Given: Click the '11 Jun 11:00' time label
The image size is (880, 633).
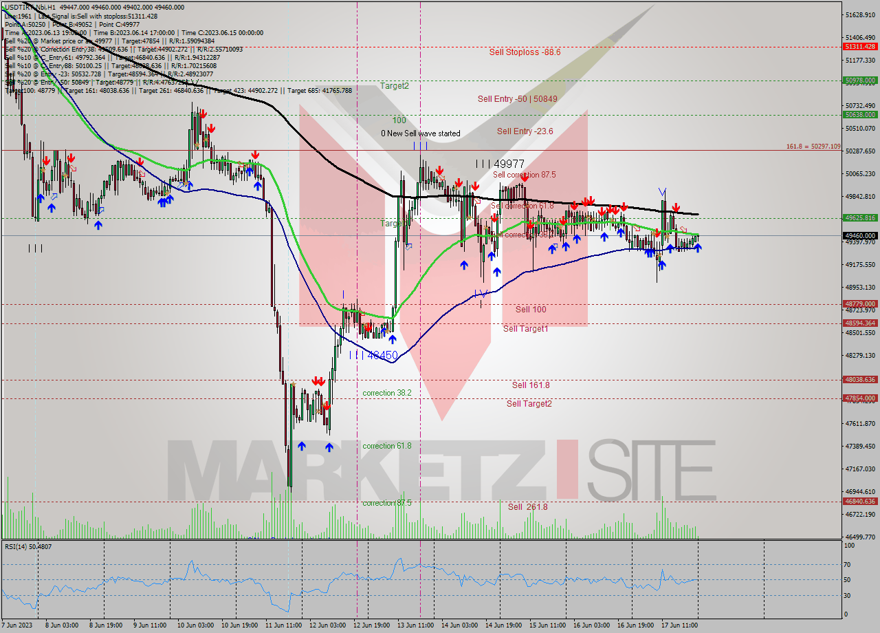Looking at the screenshot, I should [x=285, y=626].
